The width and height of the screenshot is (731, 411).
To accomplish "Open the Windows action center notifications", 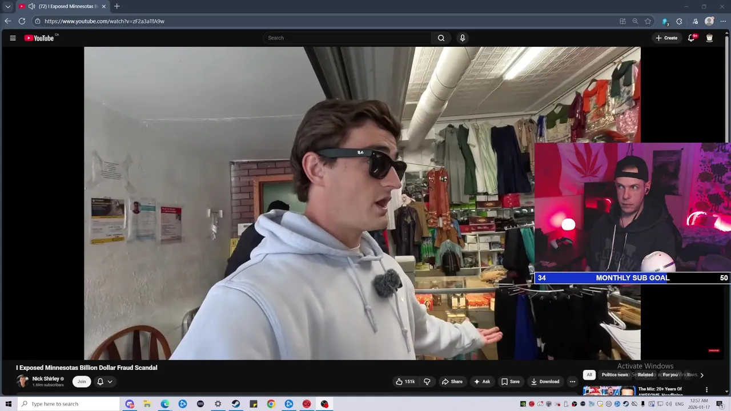I will click(720, 404).
